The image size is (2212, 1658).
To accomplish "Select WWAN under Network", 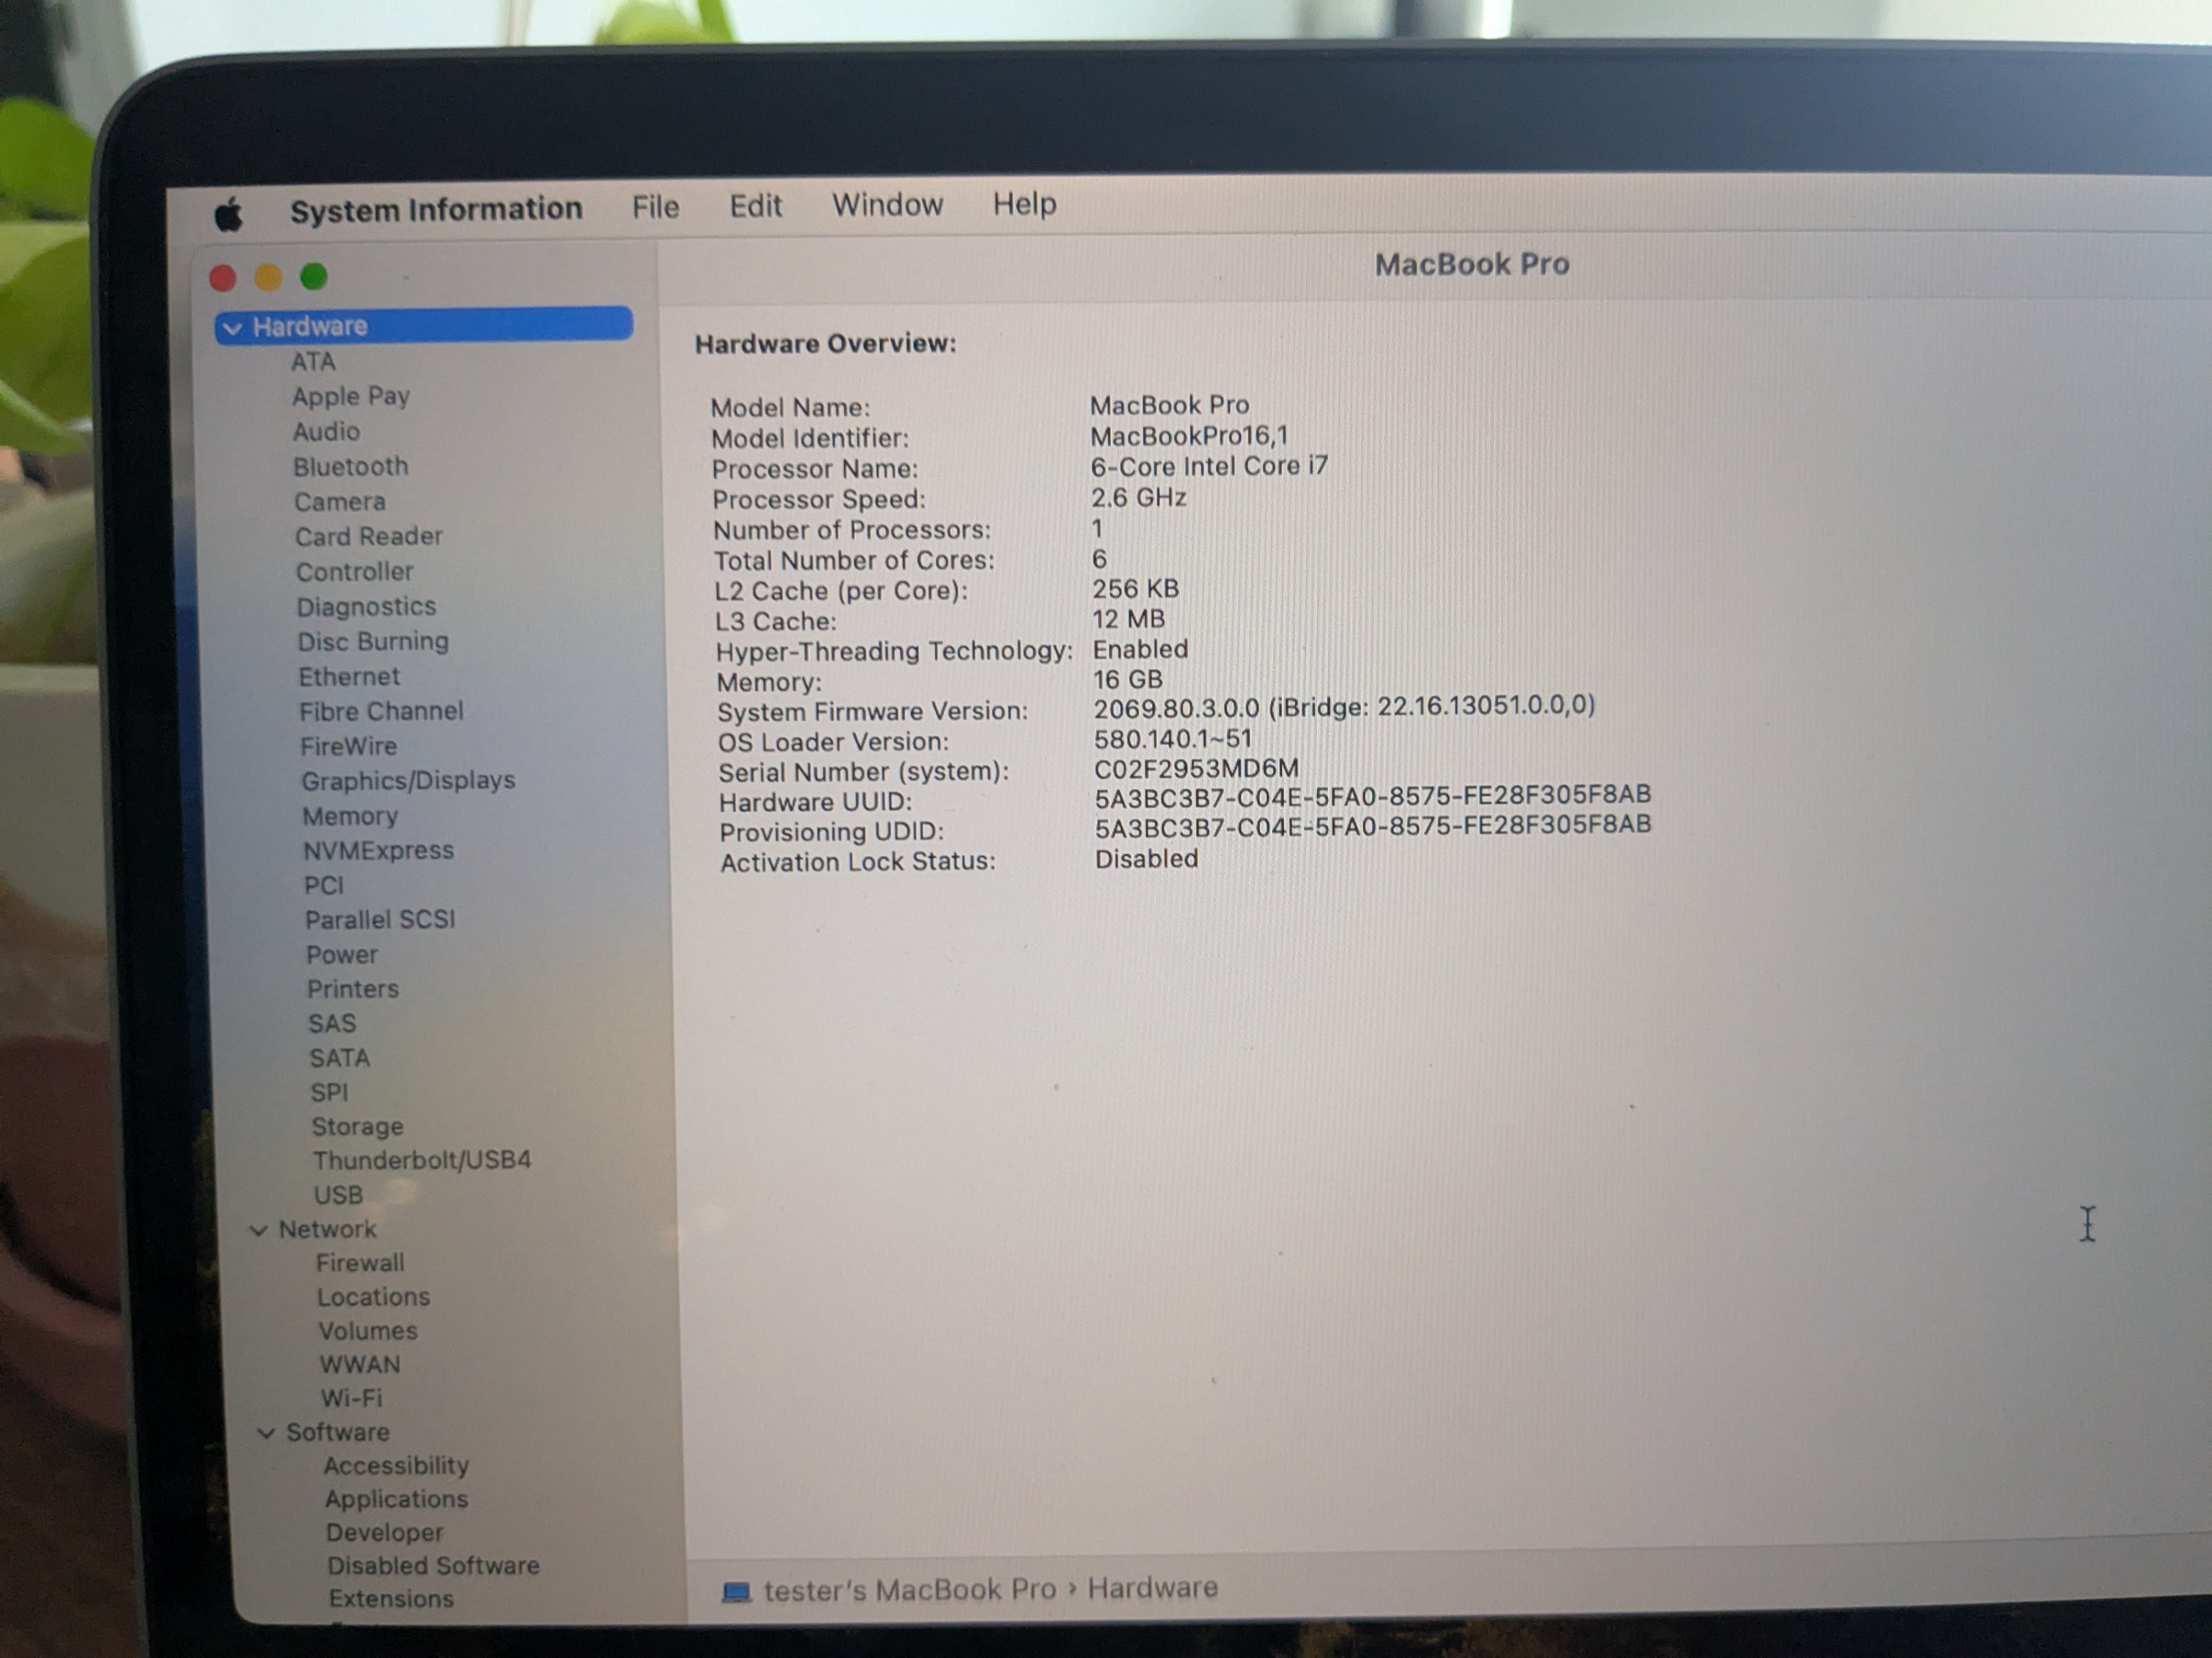I will [360, 1365].
